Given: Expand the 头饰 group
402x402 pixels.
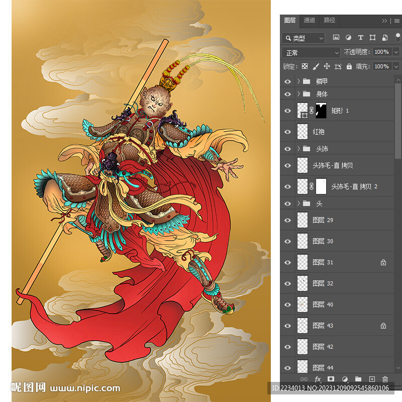Looking at the screenshot, I should (x=298, y=149).
